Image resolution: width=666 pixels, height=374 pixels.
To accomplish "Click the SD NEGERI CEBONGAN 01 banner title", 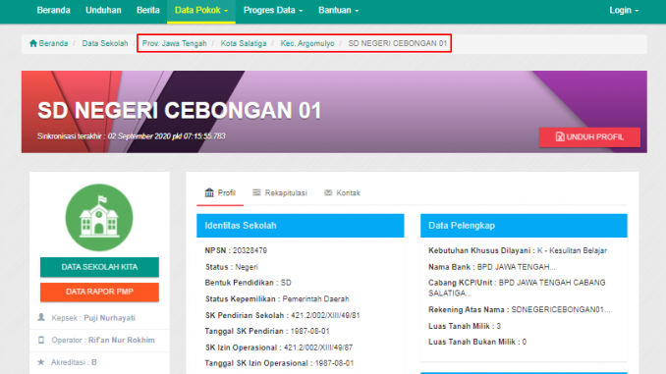I will tap(179, 110).
